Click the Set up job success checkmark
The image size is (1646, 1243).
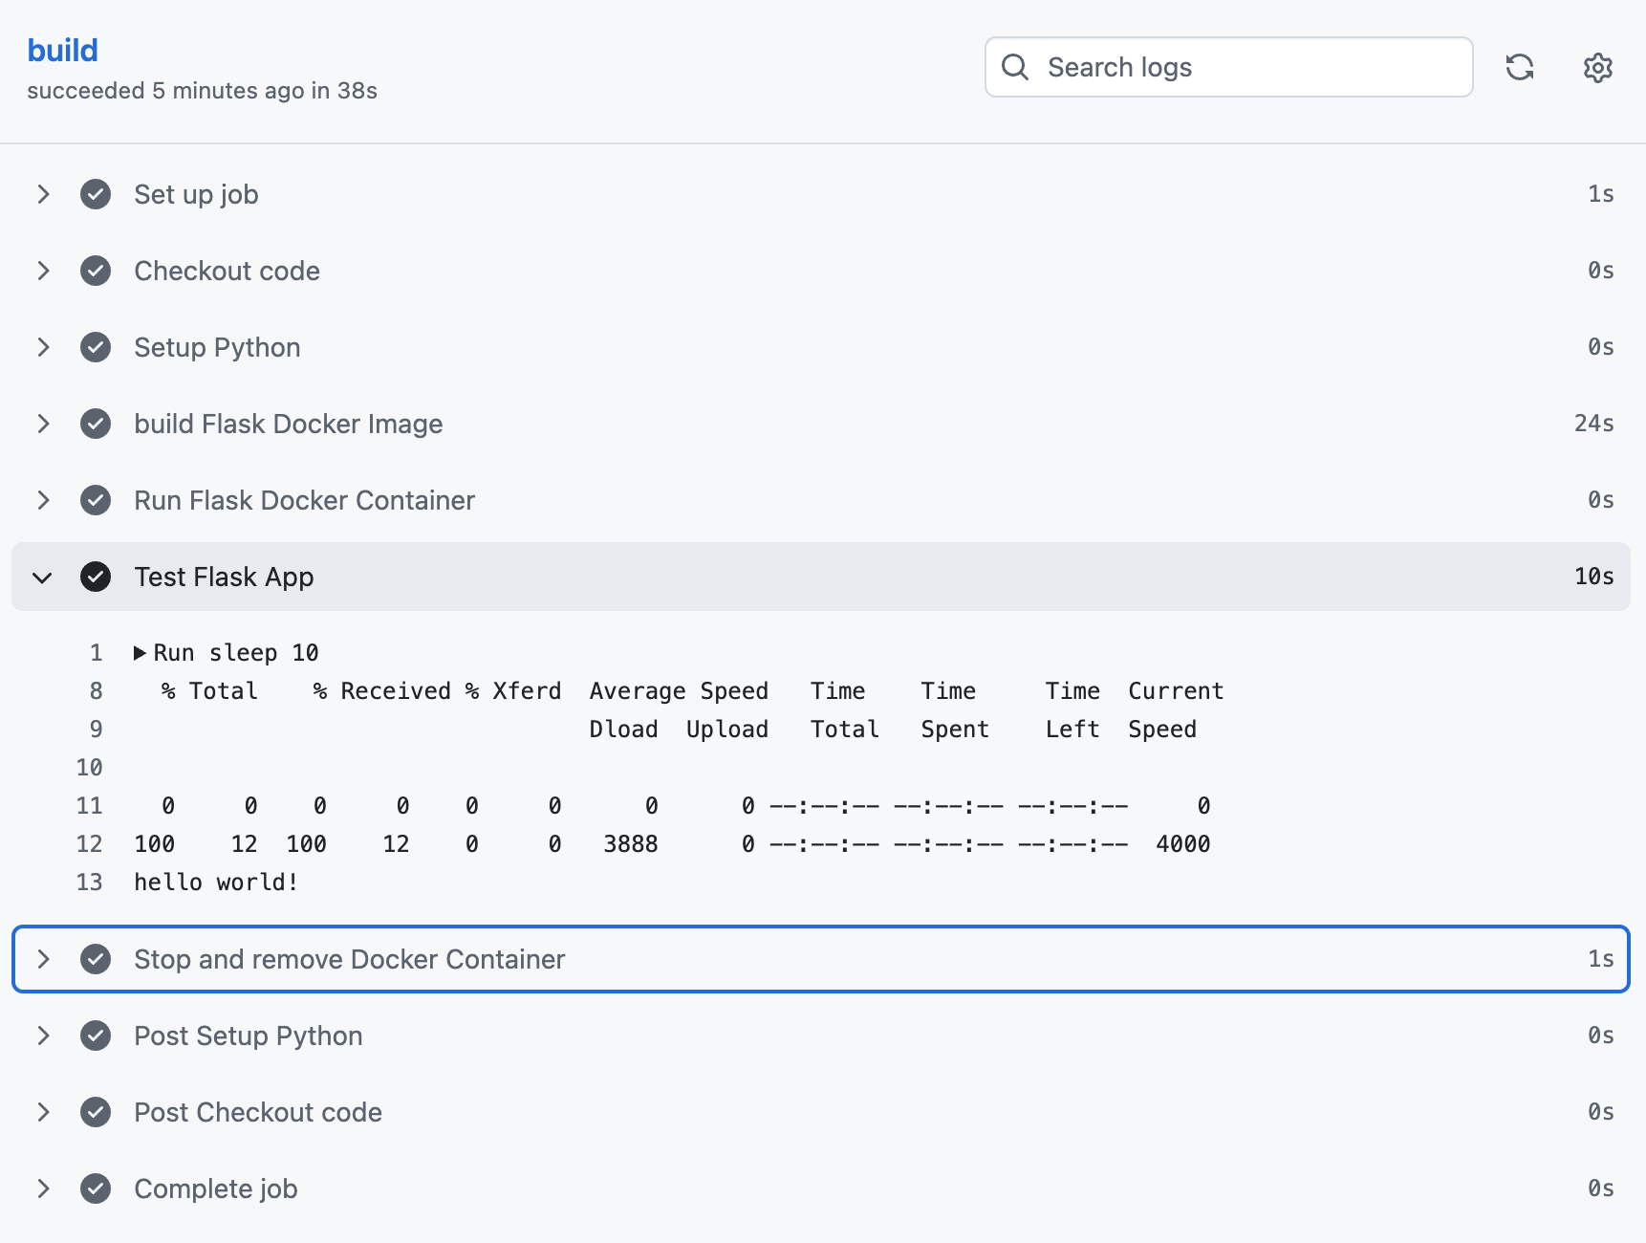click(96, 194)
